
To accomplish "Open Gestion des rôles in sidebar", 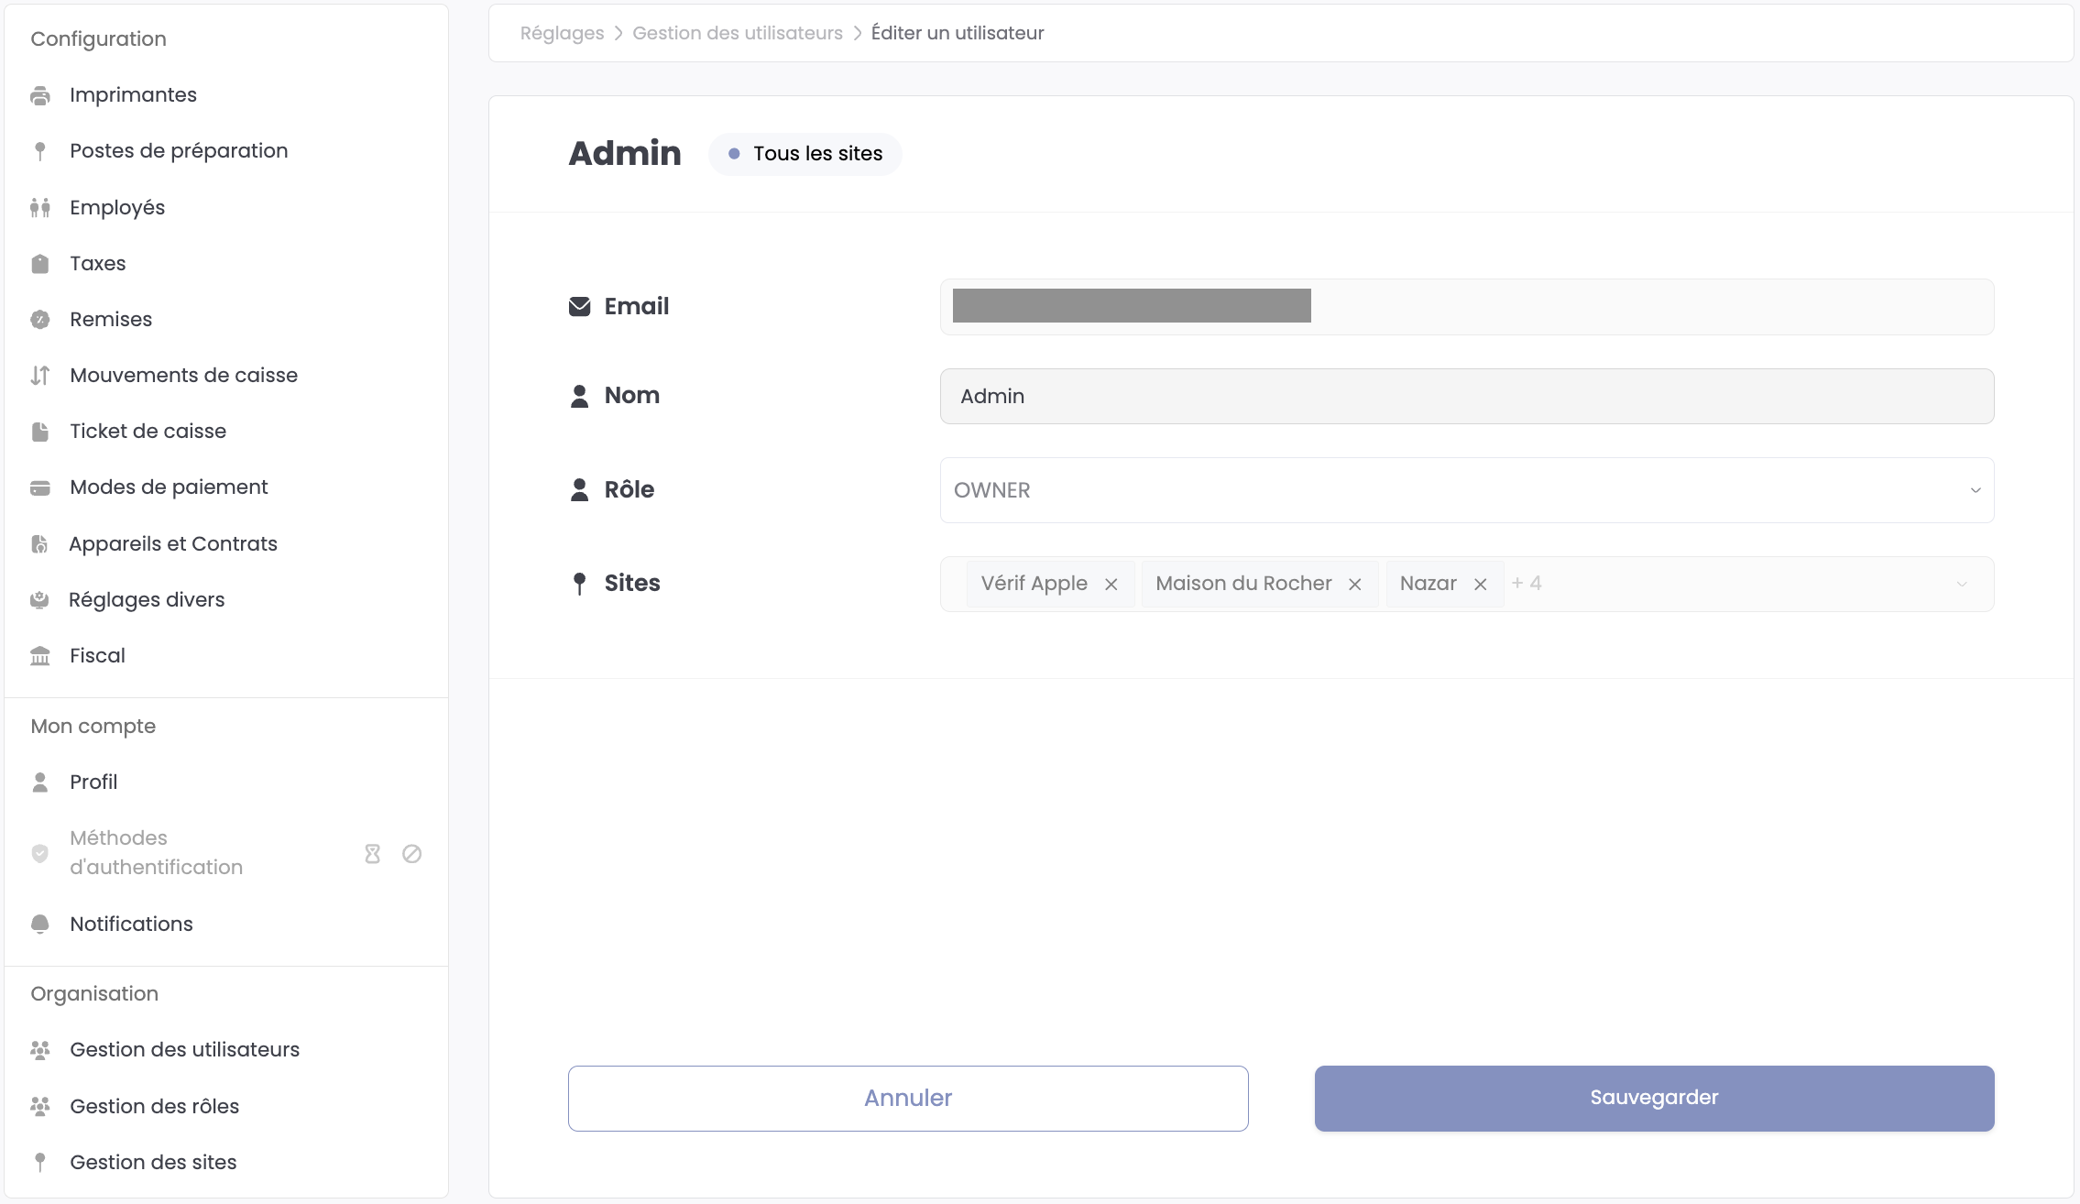I will pos(154,1106).
